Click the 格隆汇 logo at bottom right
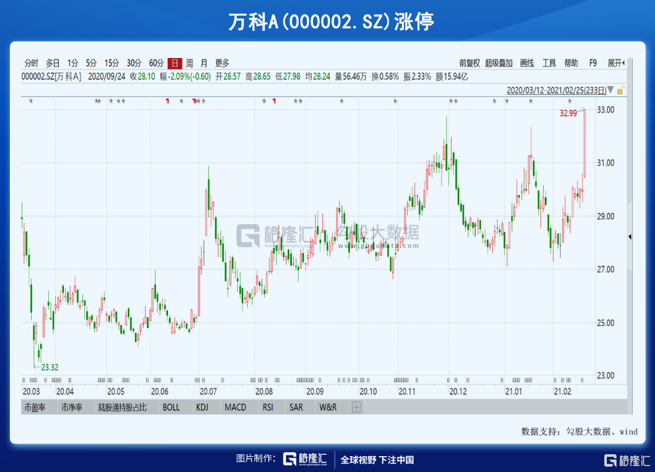Screen dimensions: 655x472 pyautogui.click(x=627, y=460)
